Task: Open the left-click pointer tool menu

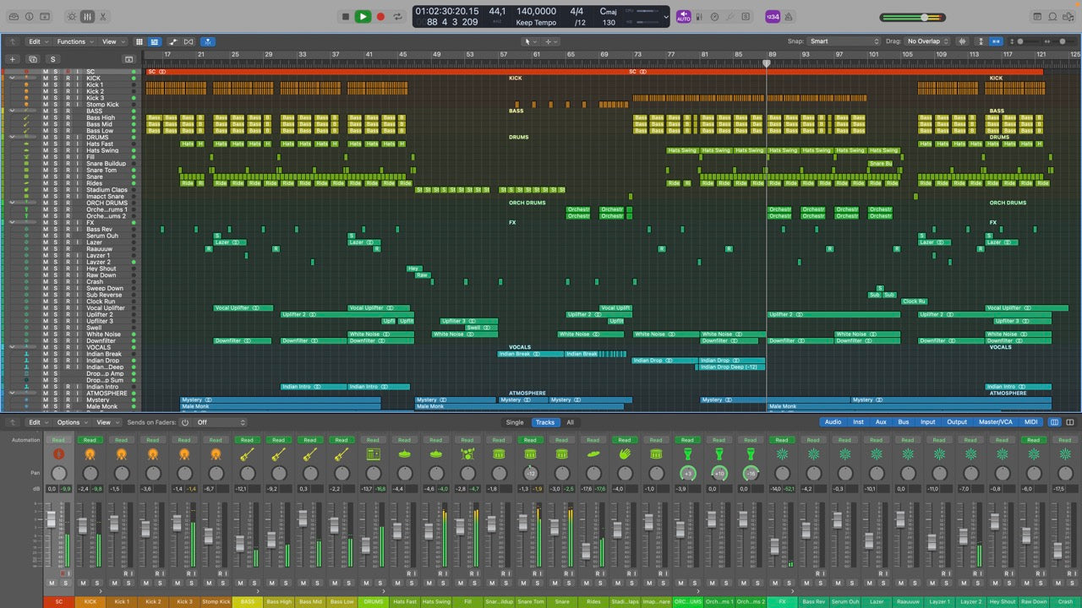Action: (528, 41)
